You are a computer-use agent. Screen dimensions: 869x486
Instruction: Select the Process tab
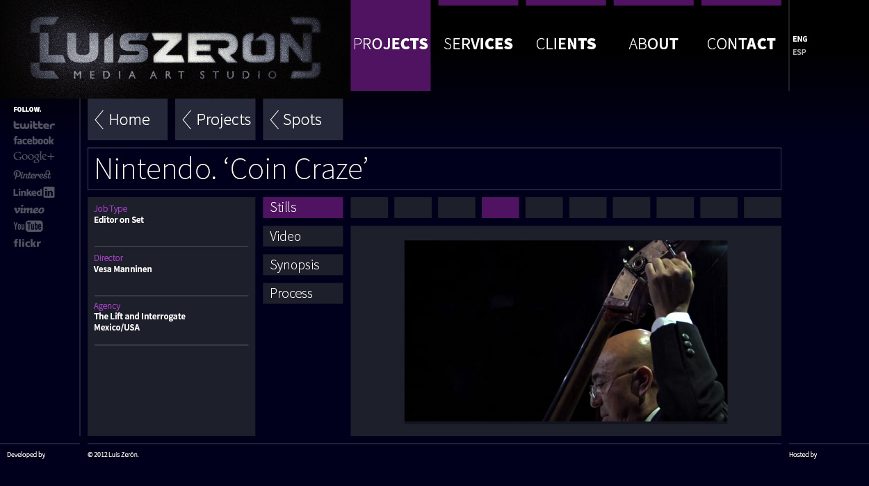302,293
